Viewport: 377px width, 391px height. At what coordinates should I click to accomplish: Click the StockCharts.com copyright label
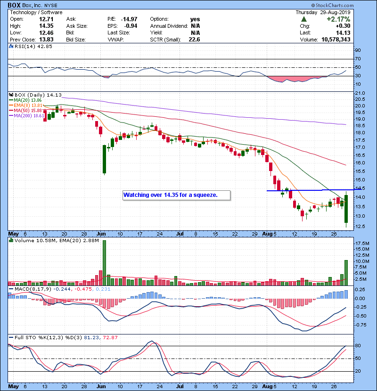(332, 5)
